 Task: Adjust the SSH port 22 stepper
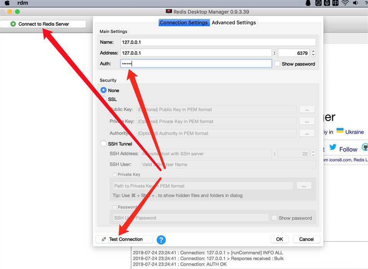click(313, 154)
